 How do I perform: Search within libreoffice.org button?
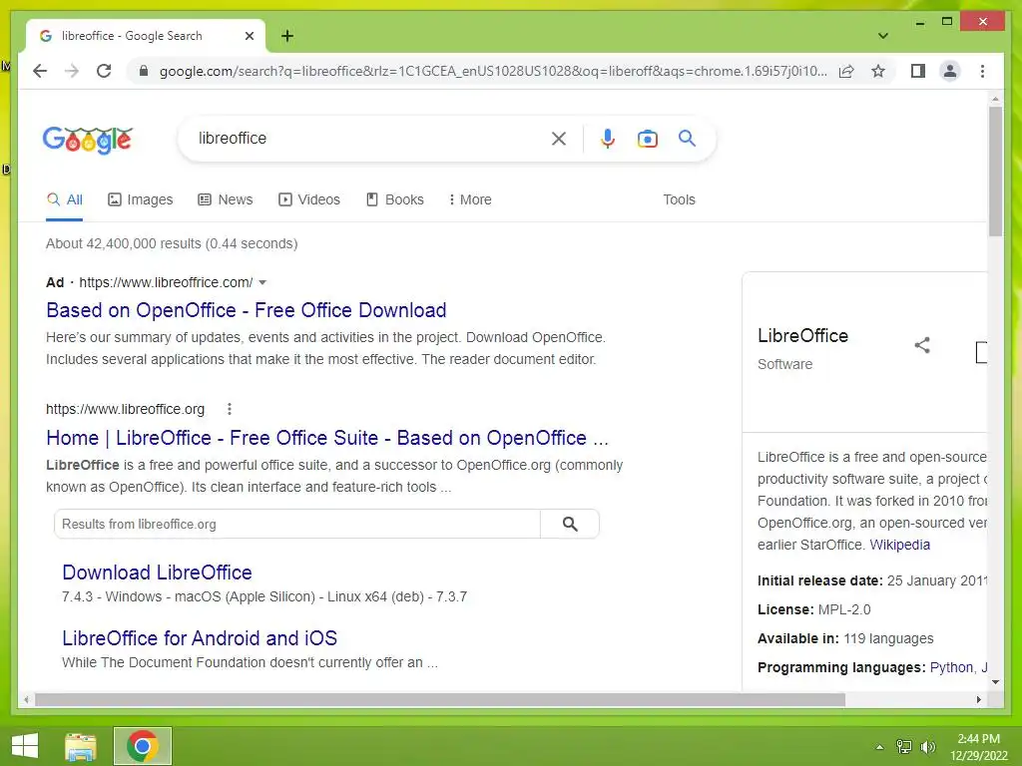[x=570, y=525]
